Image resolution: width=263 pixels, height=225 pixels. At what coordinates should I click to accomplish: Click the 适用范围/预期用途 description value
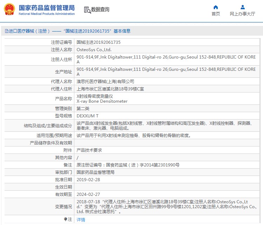tap(134, 136)
